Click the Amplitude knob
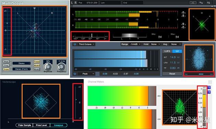Screen dimensions: 216x129 pyautogui.click(x=48, y=67)
